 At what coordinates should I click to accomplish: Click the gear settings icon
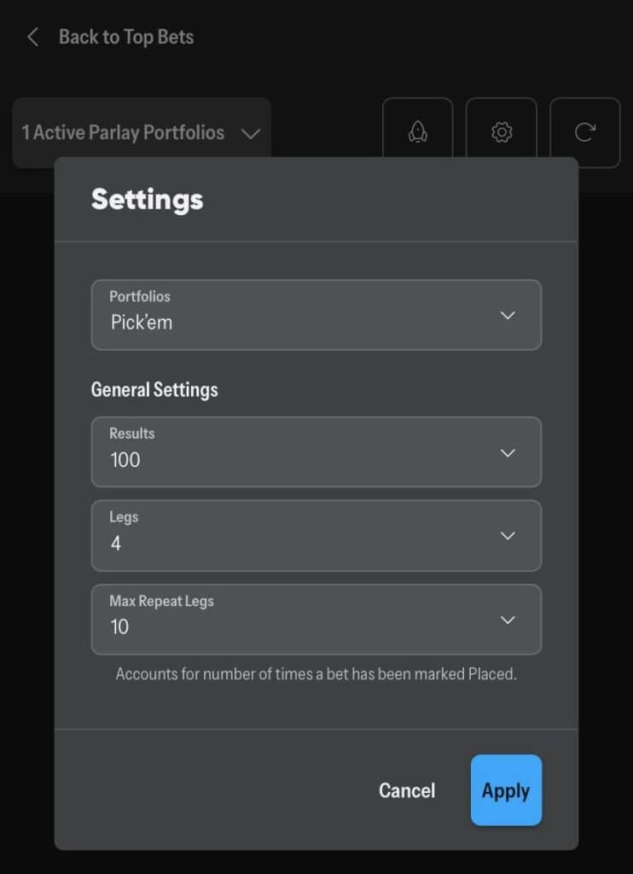point(502,131)
